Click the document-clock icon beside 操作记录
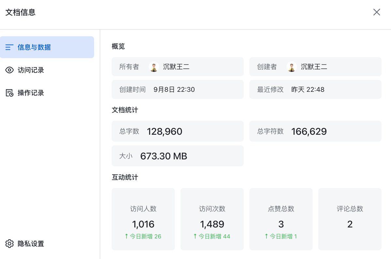 coord(9,93)
